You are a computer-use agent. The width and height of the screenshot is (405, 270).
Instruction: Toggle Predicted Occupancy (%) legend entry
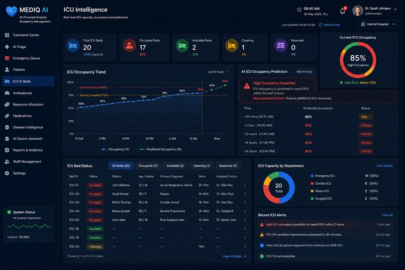pyautogui.click(x=160, y=149)
